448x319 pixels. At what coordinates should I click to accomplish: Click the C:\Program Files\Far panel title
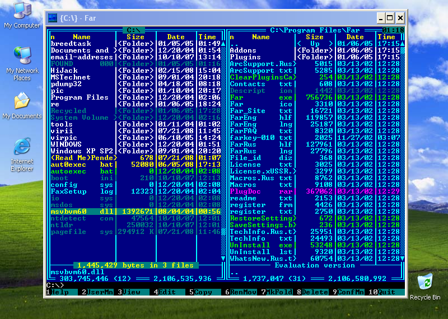(315, 30)
